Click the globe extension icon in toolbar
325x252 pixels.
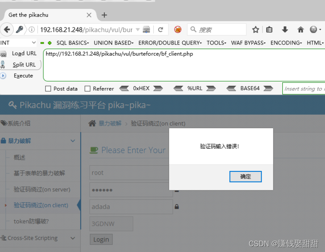(313, 30)
